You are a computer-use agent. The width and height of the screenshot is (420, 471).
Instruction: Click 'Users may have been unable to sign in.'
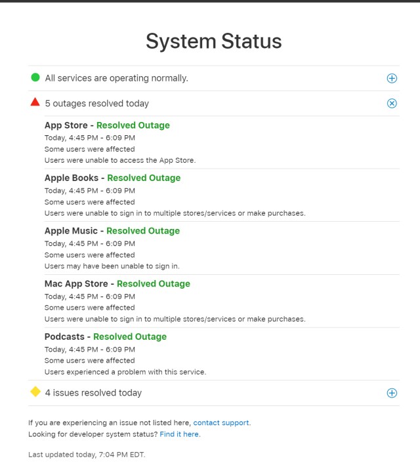[112, 266]
